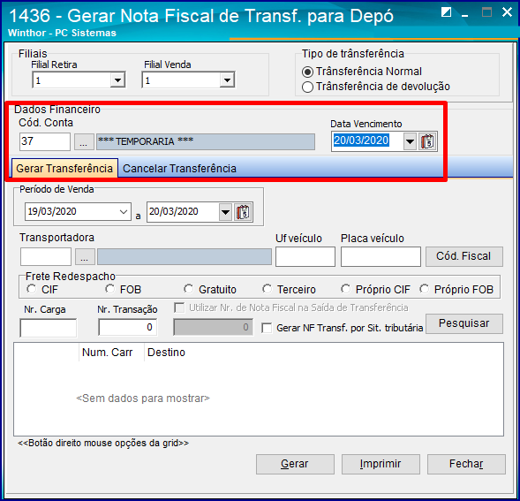Viewport: 520px width, 501px height.
Task: Close the 1436 window
Action: tap(507, 12)
